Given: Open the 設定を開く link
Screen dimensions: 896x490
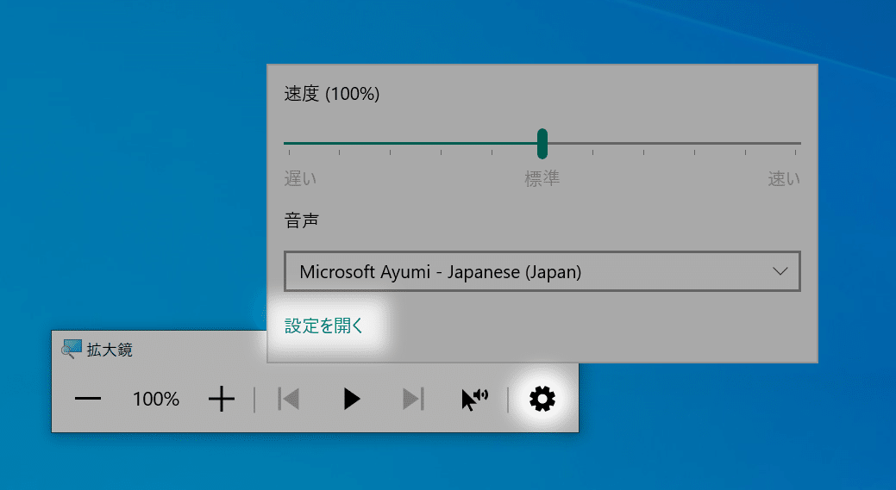Looking at the screenshot, I should [x=324, y=326].
